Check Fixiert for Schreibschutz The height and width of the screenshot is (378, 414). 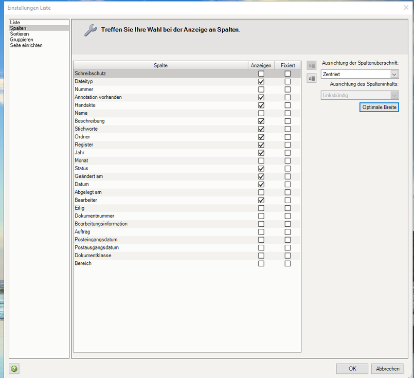click(287, 74)
